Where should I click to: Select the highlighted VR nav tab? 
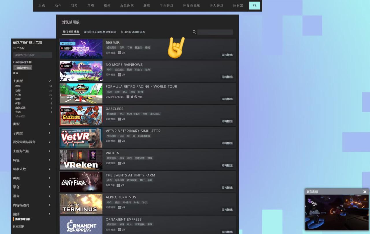255,6
